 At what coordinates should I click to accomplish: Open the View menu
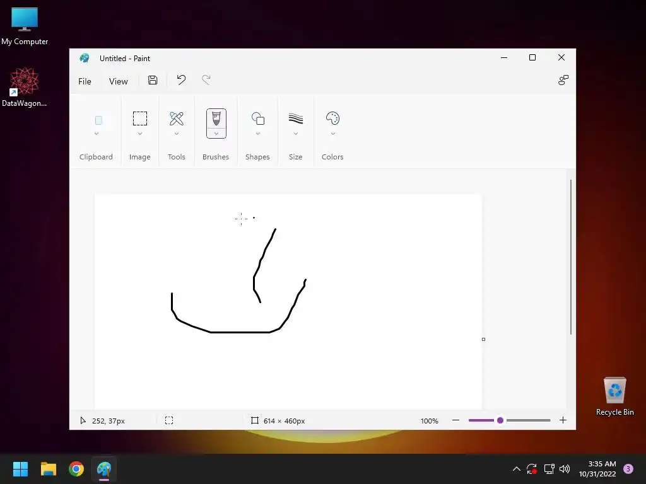pyautogui.click(x=118, y=81)
